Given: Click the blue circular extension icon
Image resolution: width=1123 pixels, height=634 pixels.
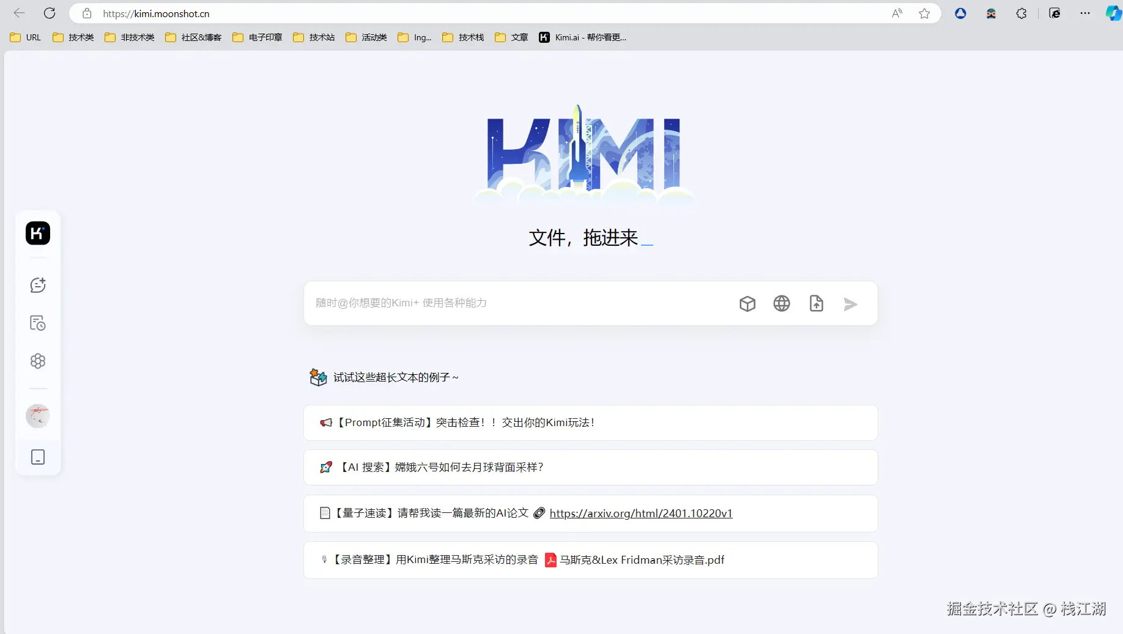Looking at the screenshot, I should pyautogui.click(x=960, y=13).
